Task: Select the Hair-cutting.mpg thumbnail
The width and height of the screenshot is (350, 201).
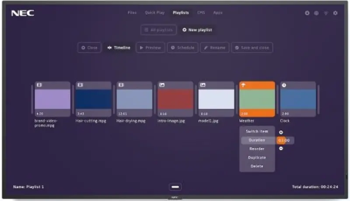Action: click(x=93, y=99)
